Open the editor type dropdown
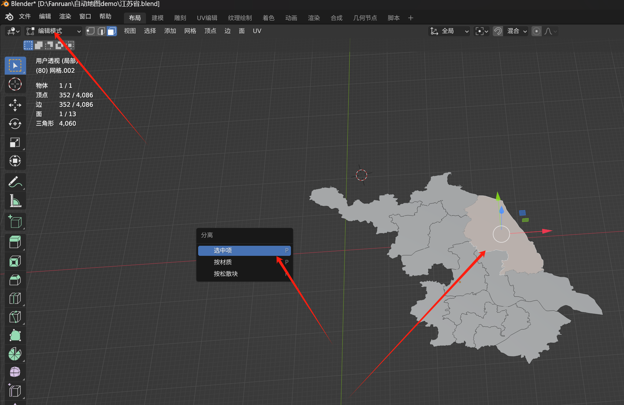The image size is (624, 405). click(13, 31)
